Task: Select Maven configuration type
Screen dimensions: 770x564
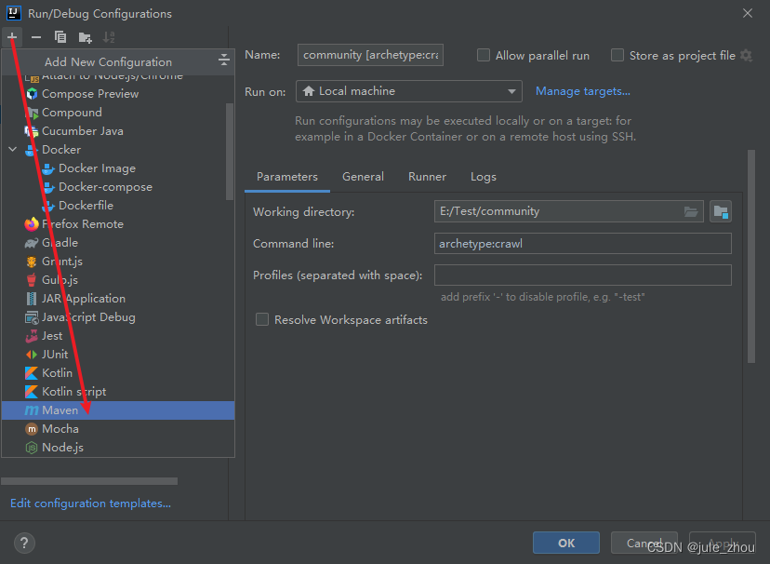Action: 118,410
